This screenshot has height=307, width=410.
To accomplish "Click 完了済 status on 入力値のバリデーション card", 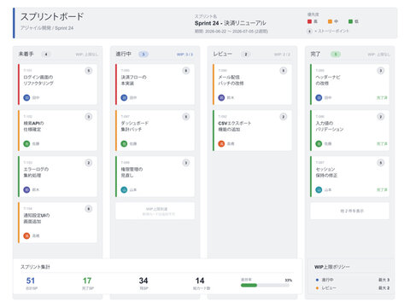I will (382, 144).
